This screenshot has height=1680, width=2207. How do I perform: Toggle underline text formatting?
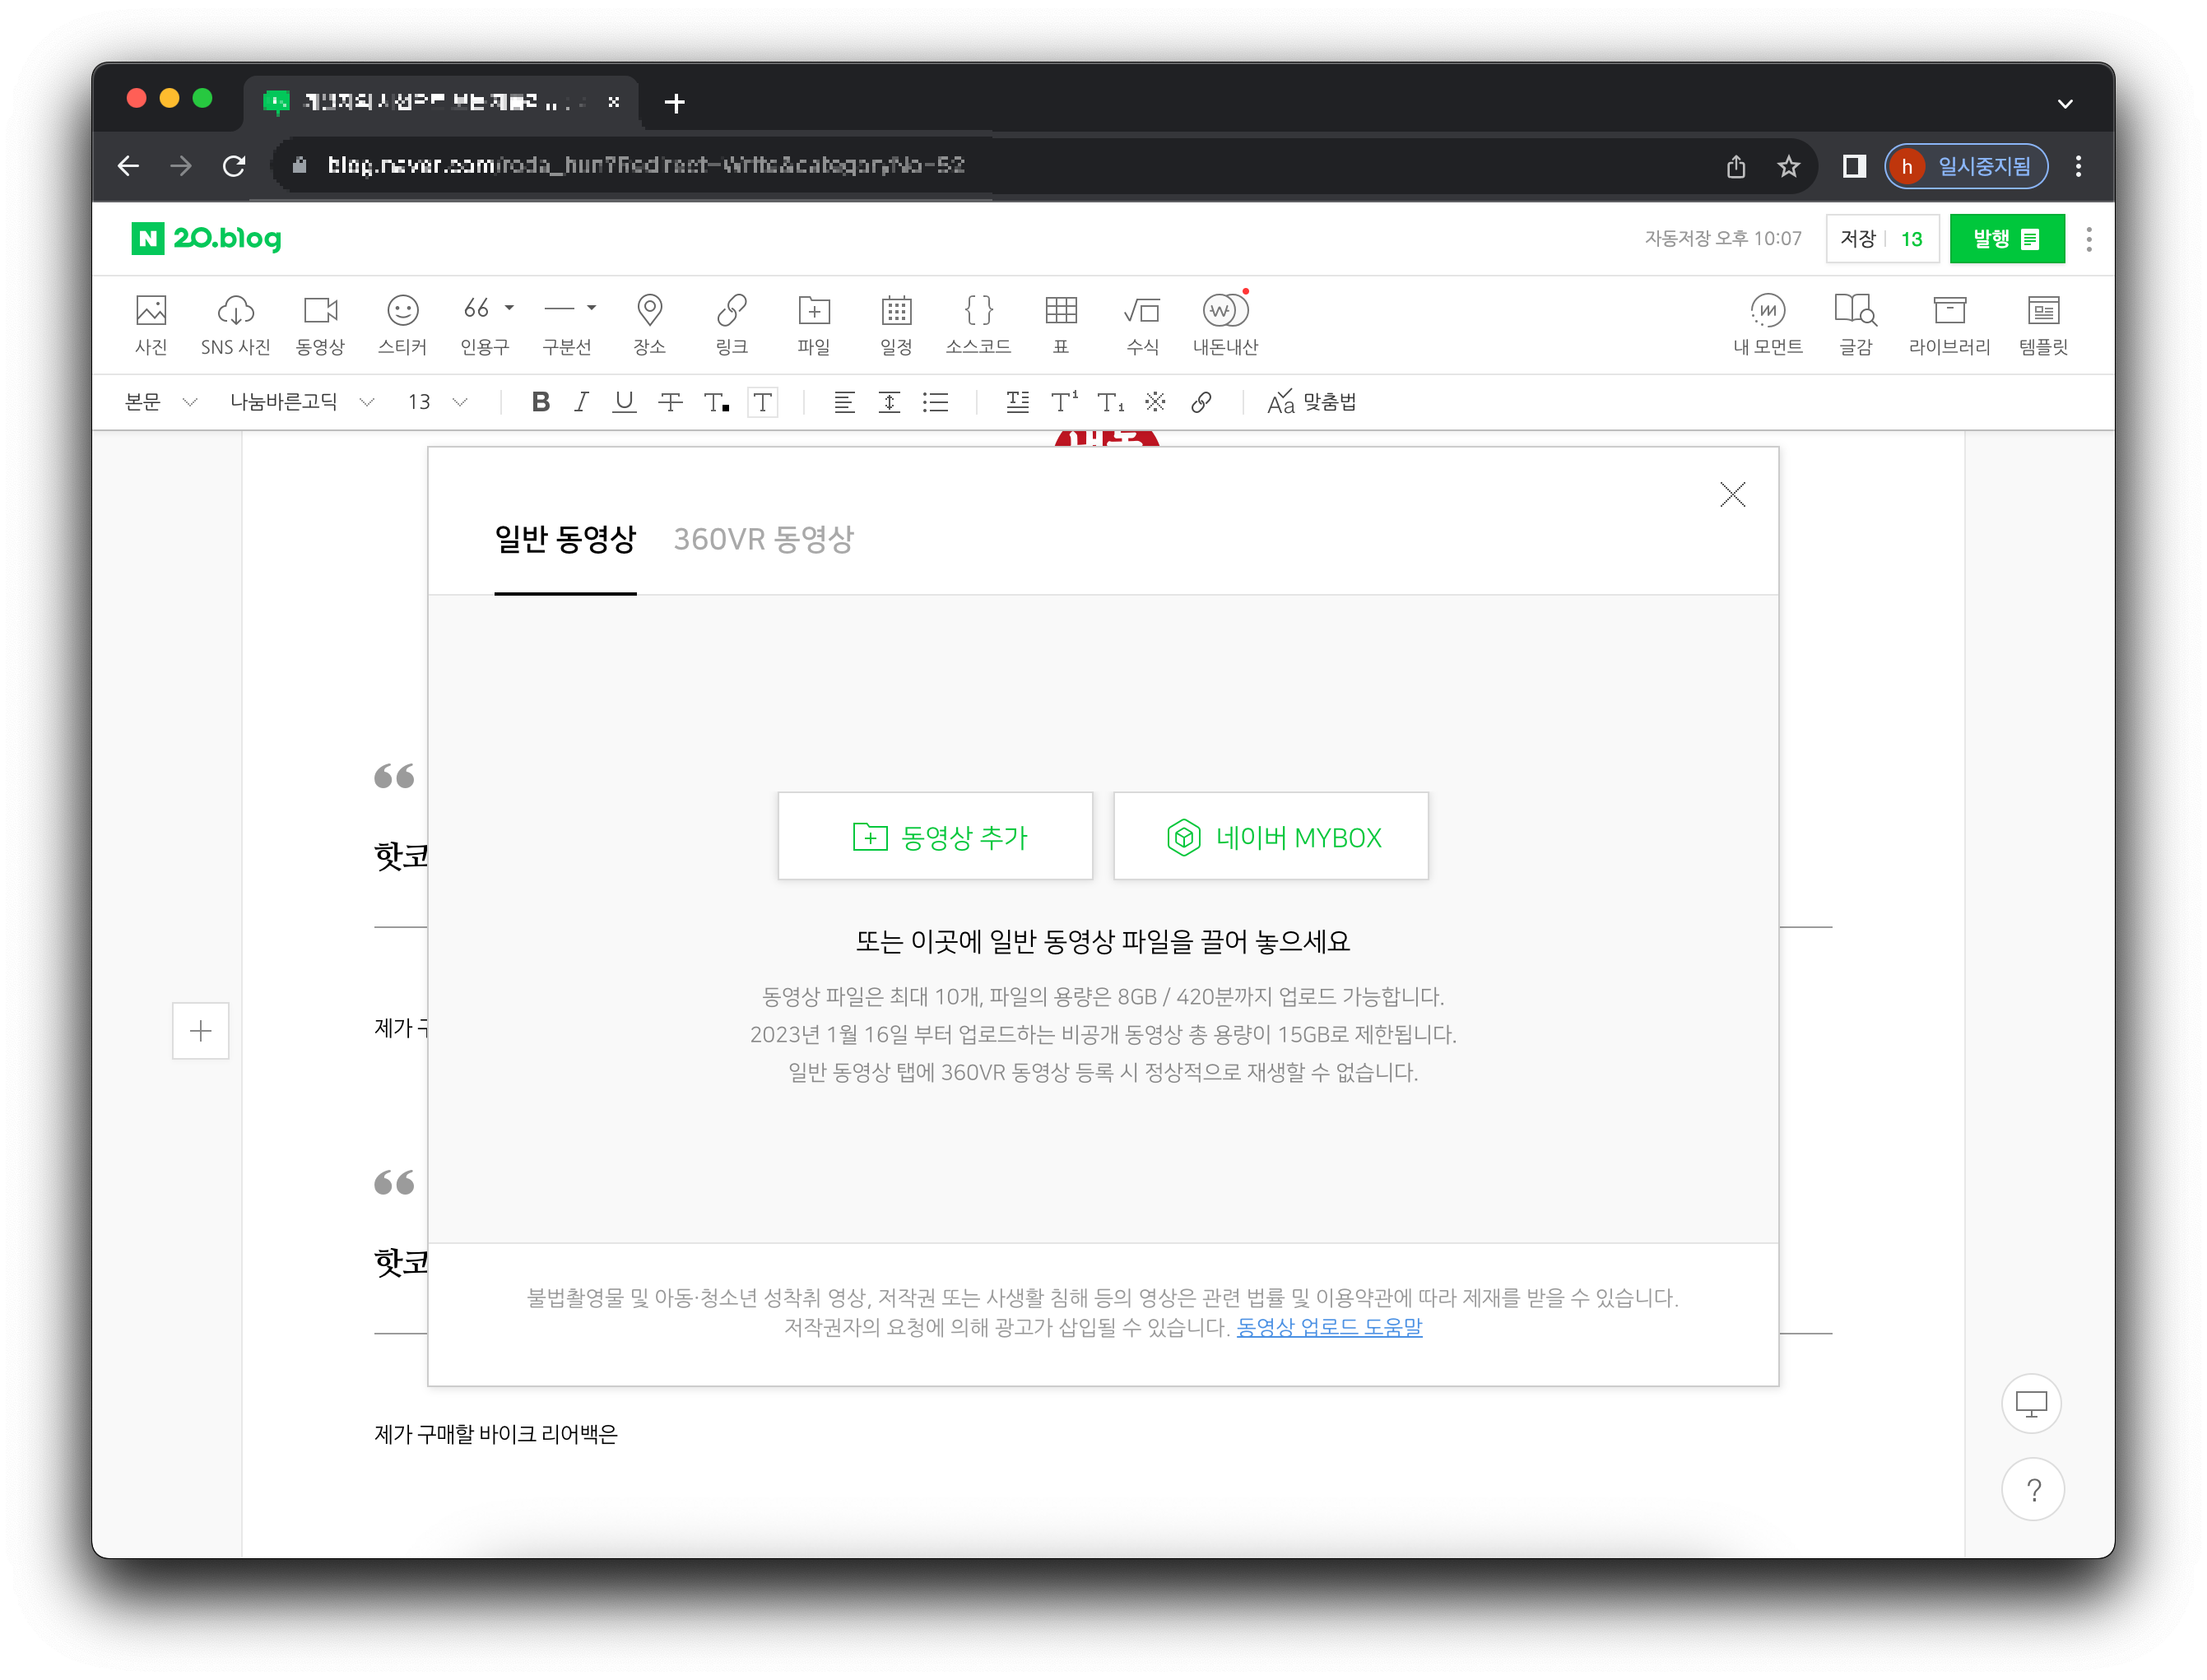[x=624, y=402]
